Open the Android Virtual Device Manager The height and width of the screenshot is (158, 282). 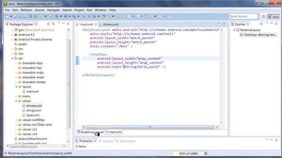pyautogui.click(x=35, y=16)
